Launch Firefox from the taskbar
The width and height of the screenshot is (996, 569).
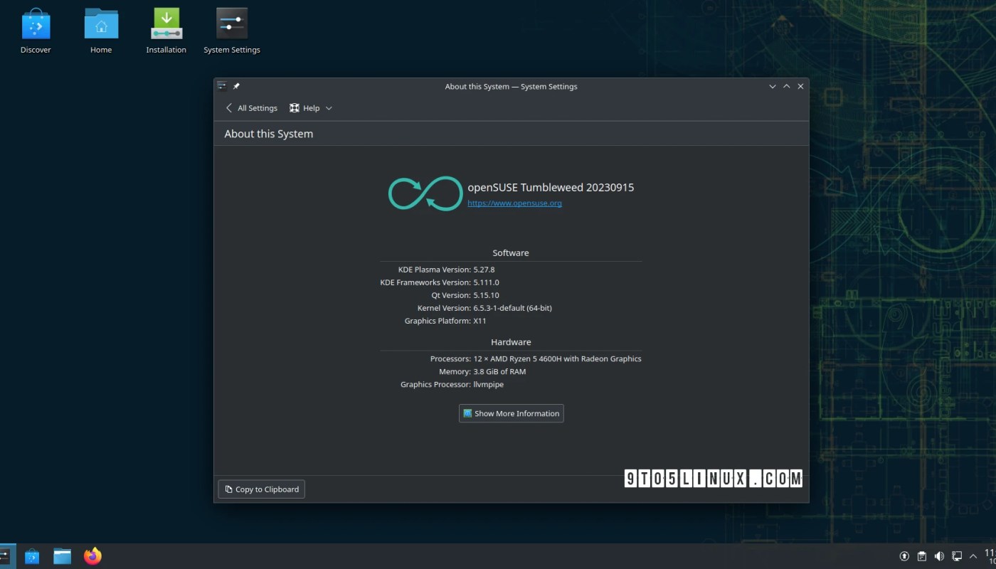pos(92,556)
